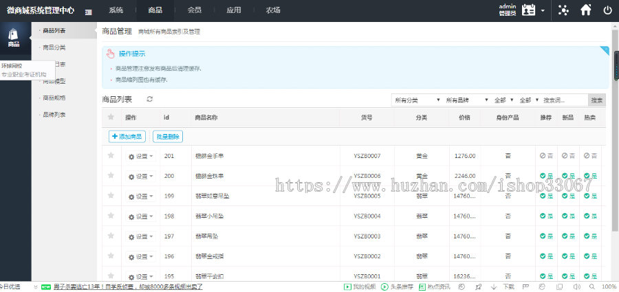
Task: Open 设置 dropdown for product 201
Action: click(x=140, y=156)
